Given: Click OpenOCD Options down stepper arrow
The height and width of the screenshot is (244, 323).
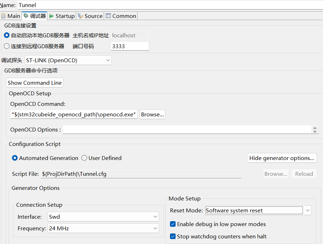Looking at the screenshot, I should [x=315, y=131].
